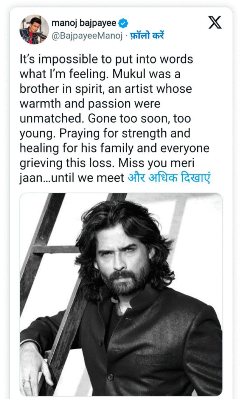Open the X logo link
Screen dimensions: 242x399
pos(215,22)
